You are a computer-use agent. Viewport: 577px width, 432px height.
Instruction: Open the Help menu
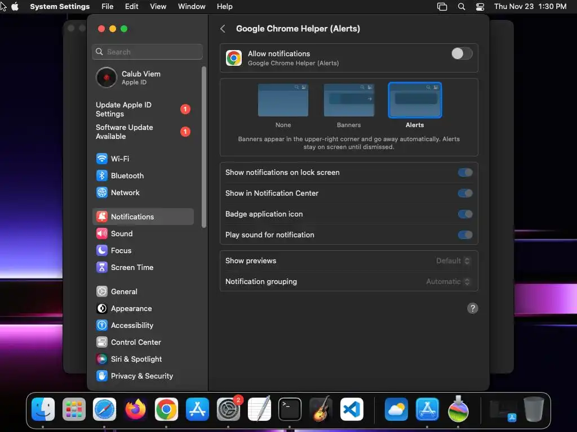224,7
